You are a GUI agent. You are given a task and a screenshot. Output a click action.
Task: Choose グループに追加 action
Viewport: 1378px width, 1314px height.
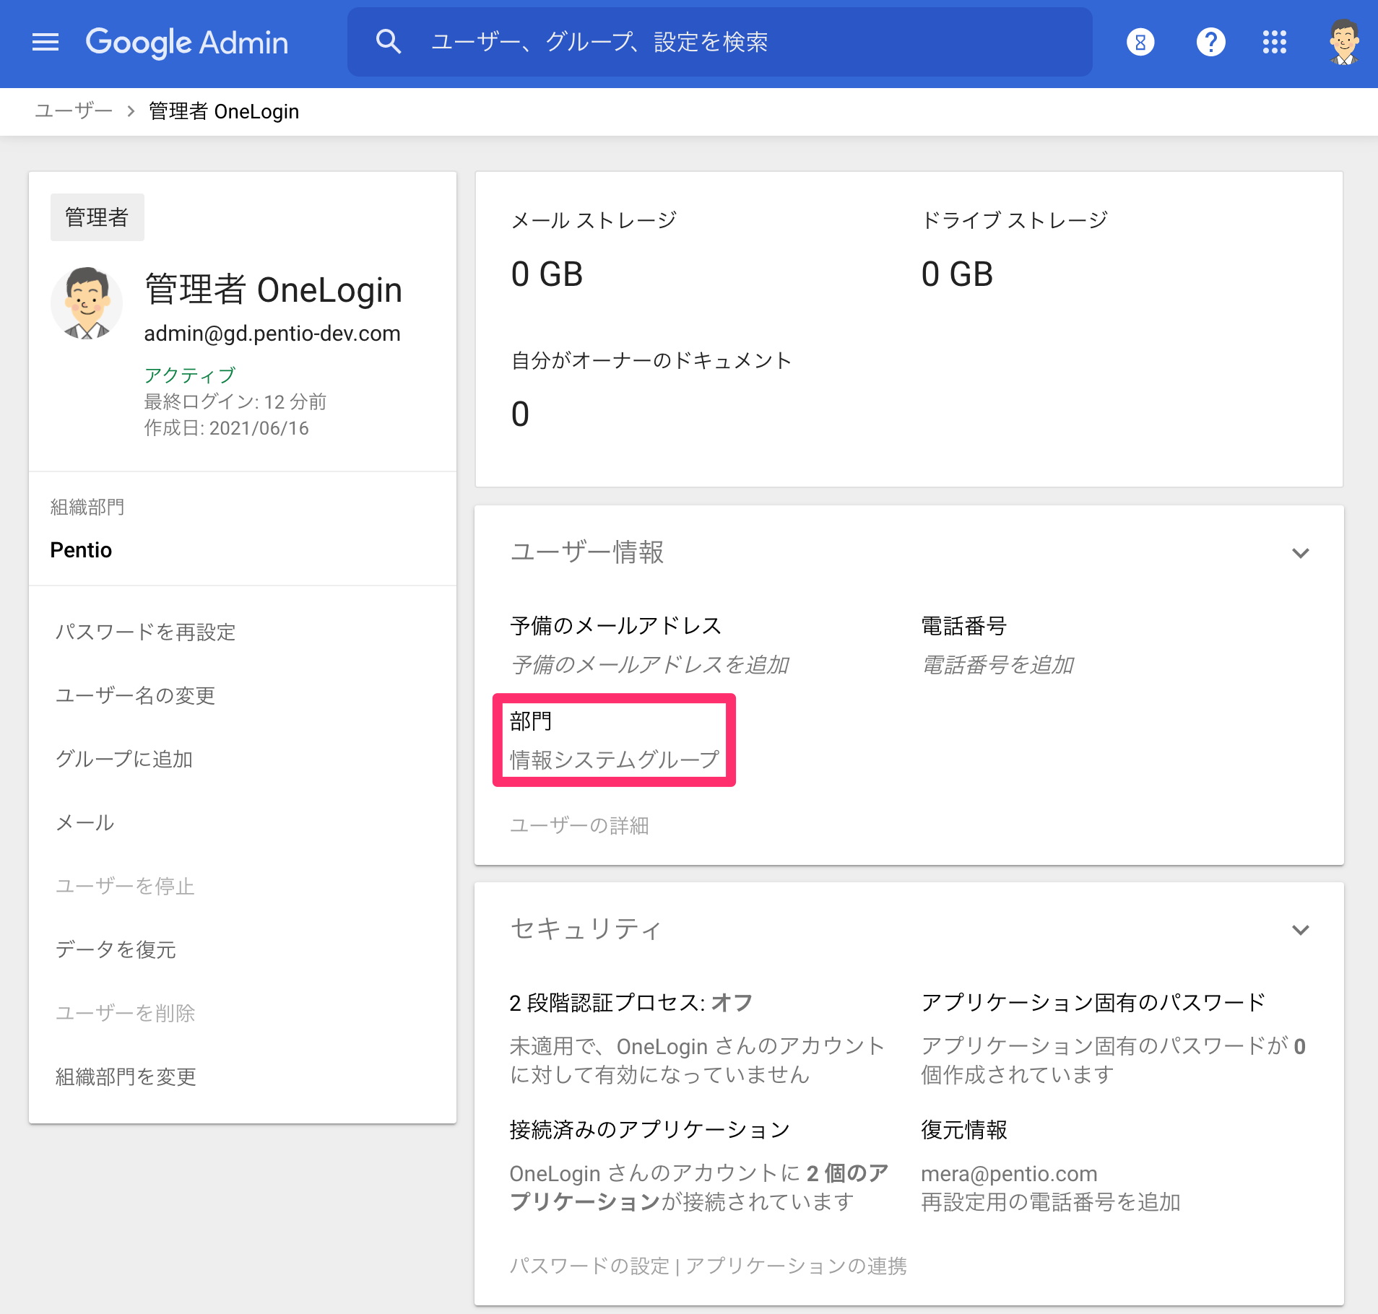pos(124,760)
